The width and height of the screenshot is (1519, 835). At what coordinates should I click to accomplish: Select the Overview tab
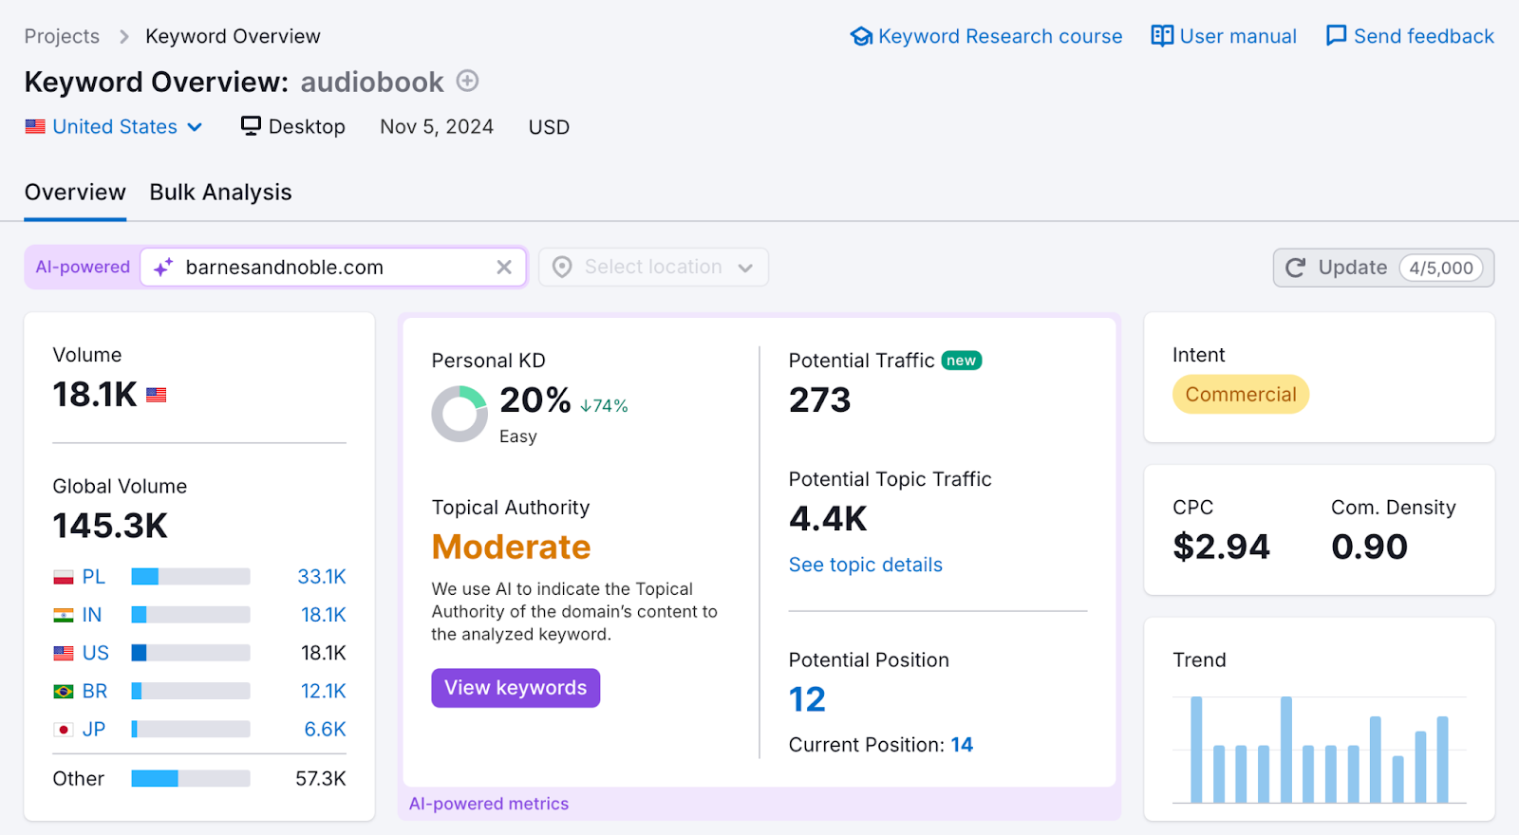[x=75, y=192]
